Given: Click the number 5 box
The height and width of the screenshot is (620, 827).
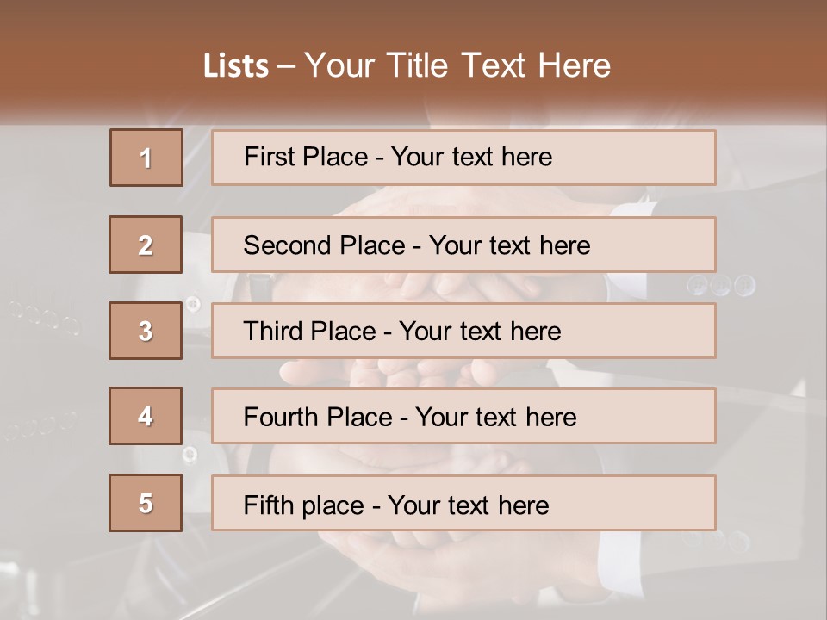Looking at the screenshot, I should (x=146, y=503).
